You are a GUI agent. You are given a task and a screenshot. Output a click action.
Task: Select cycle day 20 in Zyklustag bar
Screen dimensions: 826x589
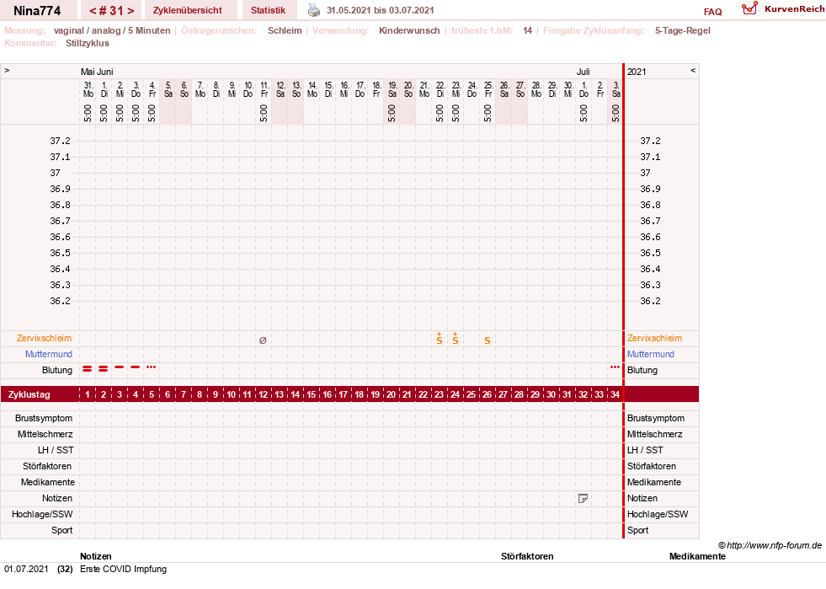(x=391, y=394)
